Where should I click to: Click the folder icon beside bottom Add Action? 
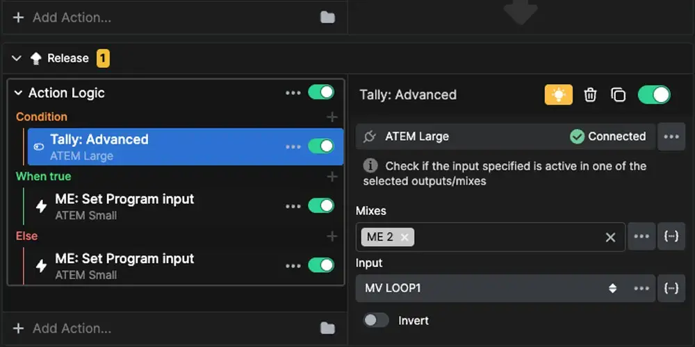tap(327, 328)
